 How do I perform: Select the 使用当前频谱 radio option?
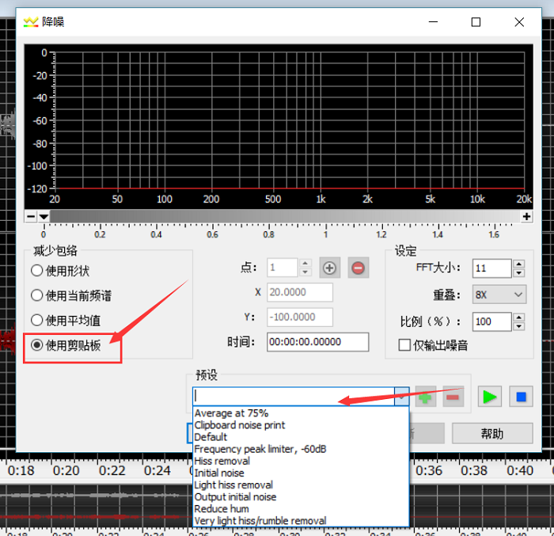click(x=36, y=295)
